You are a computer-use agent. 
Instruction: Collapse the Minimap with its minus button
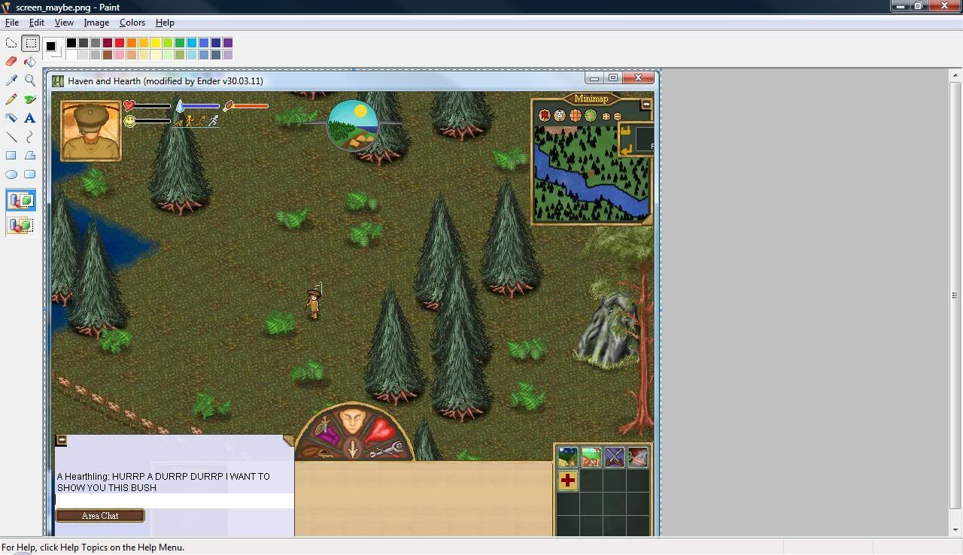(646, 105)
